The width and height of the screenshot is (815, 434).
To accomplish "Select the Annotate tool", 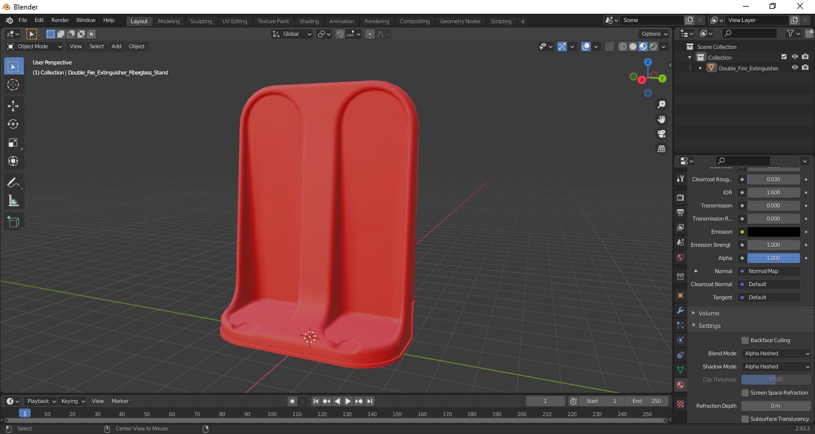I will (x=13, y=182).
